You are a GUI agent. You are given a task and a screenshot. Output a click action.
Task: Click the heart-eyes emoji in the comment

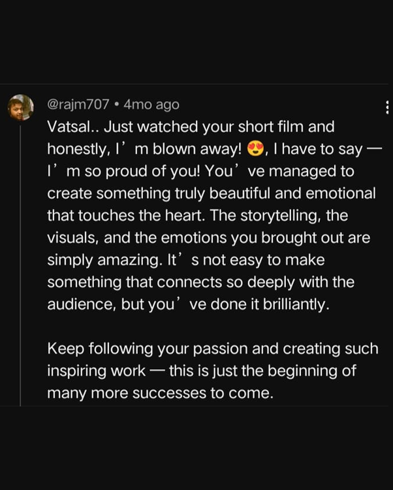click(255, 149)
